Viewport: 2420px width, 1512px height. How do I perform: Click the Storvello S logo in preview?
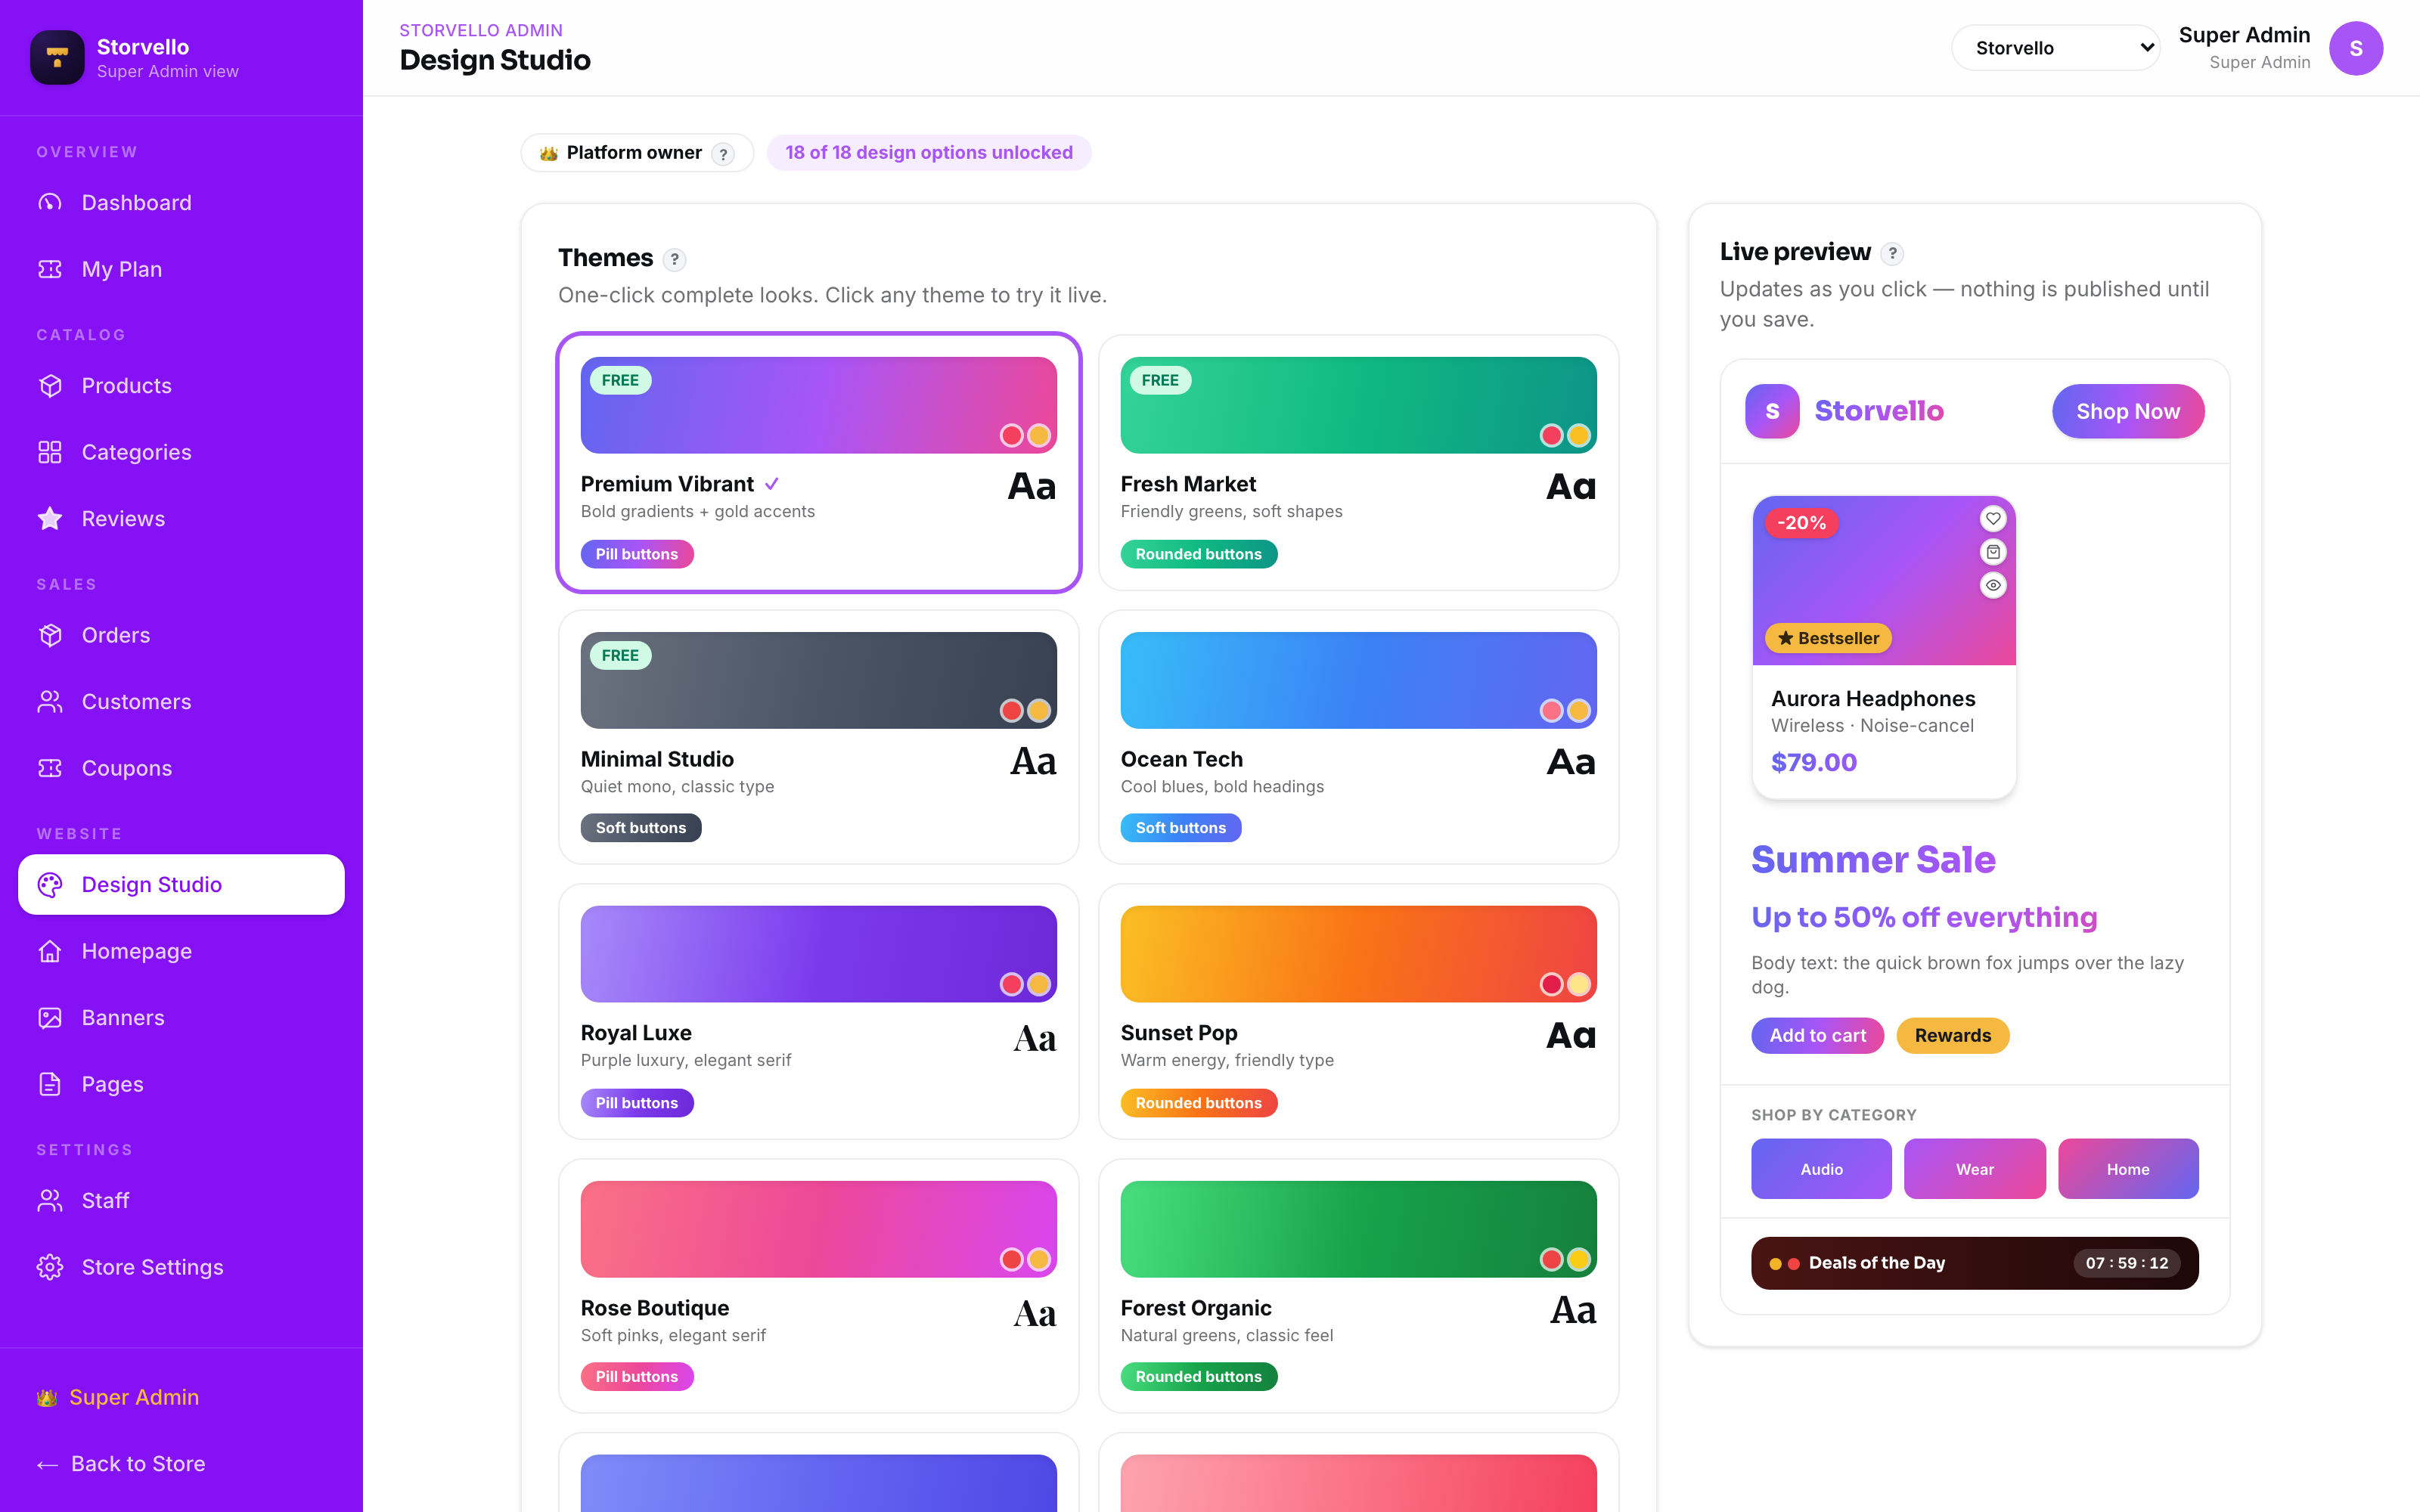tap(1772, 411)
